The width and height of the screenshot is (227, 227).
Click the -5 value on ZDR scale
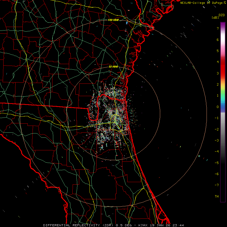(217, 163)
